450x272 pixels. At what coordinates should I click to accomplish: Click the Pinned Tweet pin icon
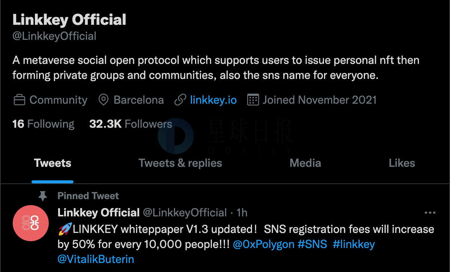tap(43, 196)
